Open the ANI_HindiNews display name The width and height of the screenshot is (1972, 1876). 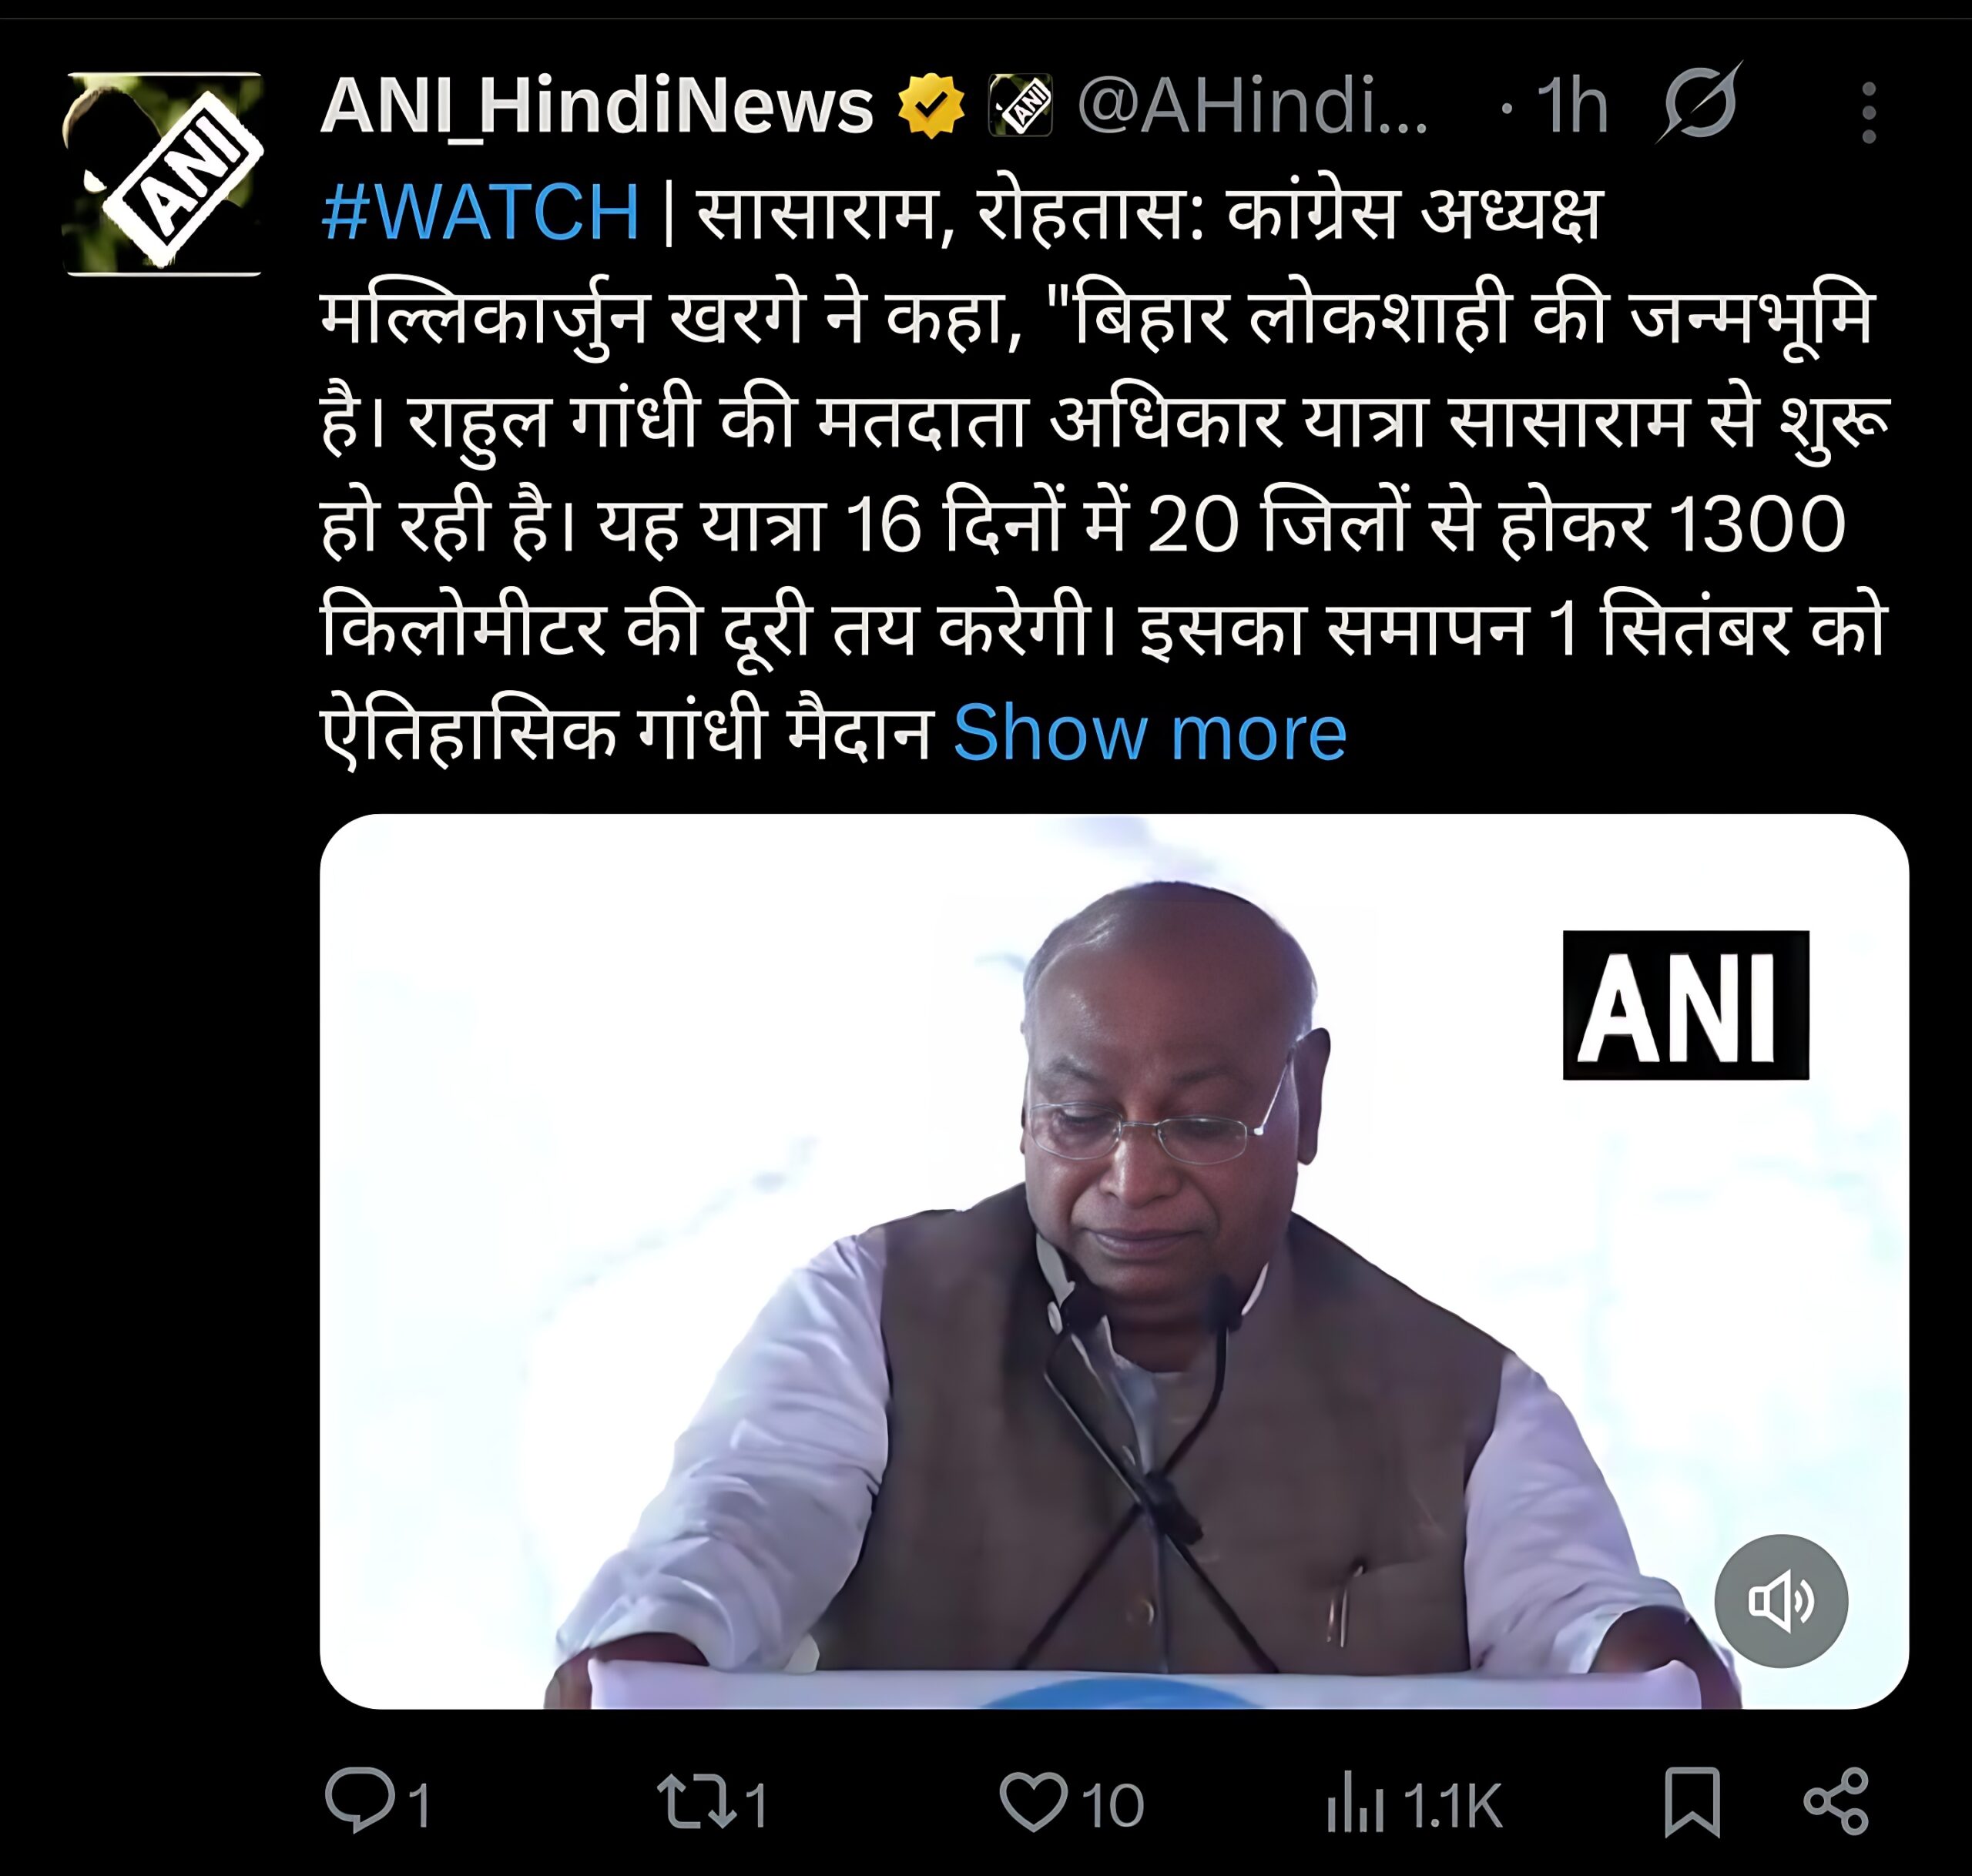coord(597,105)
